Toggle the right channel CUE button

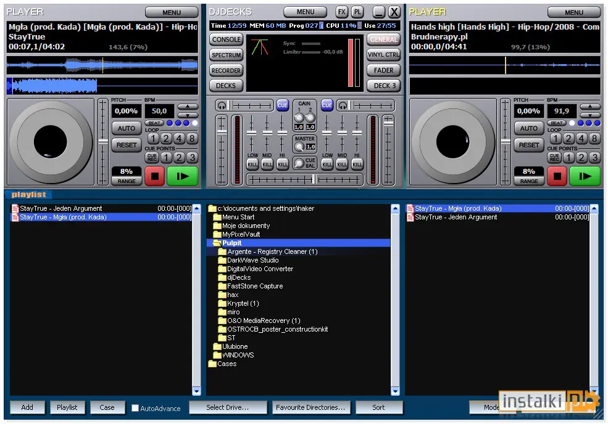click(327, 105)
